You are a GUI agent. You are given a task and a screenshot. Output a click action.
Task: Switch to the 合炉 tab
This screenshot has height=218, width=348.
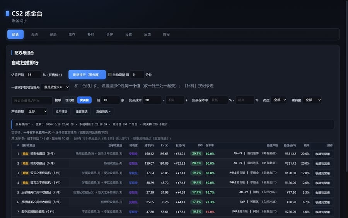coord(110,34)
